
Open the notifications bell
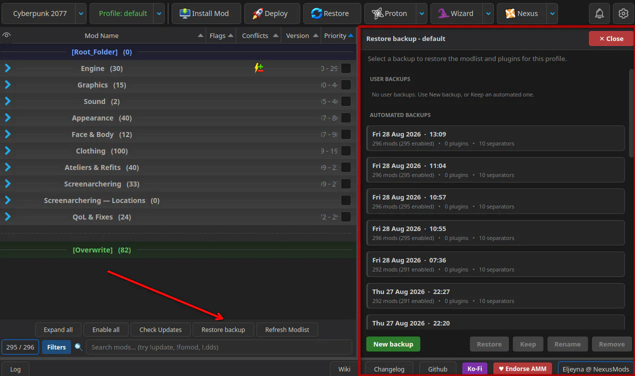click(599, 13)
